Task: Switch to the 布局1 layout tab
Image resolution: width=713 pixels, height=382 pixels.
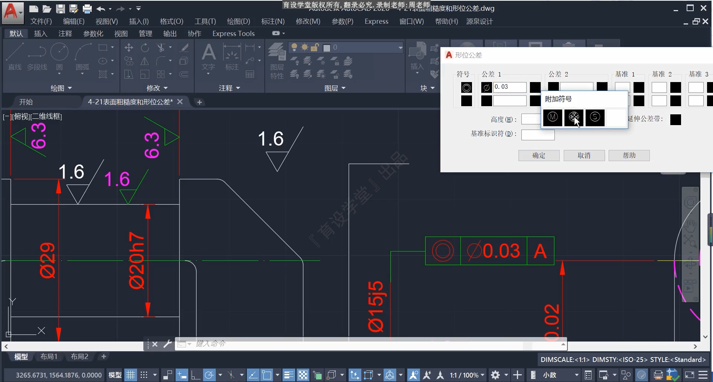Action: coord(49,357)
